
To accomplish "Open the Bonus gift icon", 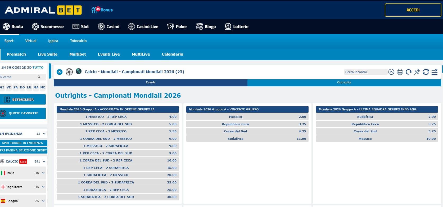I will [94, 10].
